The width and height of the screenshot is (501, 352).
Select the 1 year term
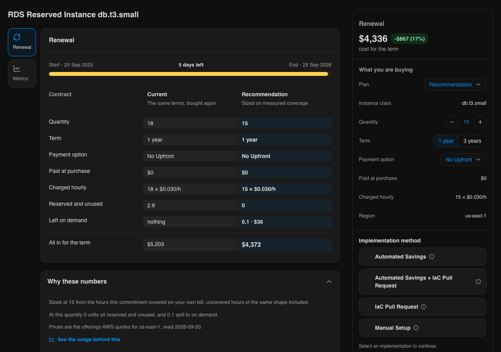[x=446, y=141]
